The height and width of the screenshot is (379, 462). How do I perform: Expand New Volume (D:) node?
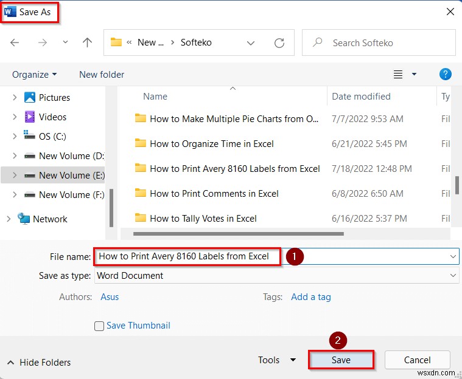15,156
